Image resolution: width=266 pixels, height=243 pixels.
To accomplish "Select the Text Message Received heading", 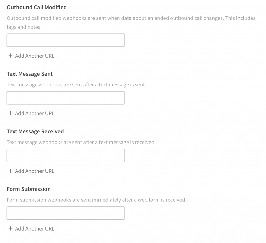I will tap(35, 131).
